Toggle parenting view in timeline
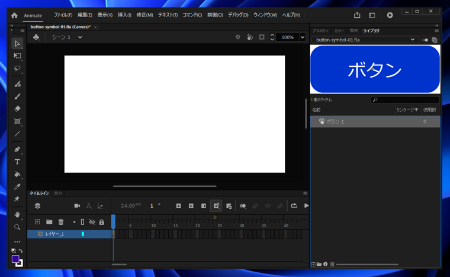450x277 pixels. [x=89, y=205]
